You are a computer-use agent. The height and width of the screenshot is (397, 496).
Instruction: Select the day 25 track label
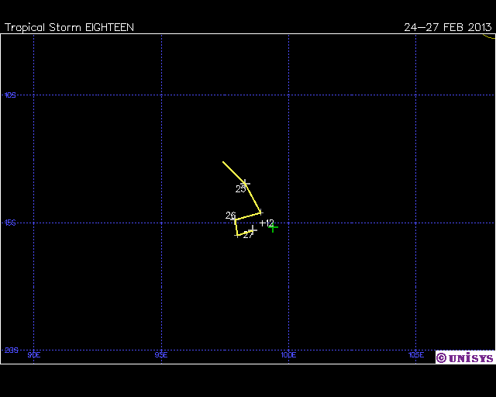pos(240,189)
